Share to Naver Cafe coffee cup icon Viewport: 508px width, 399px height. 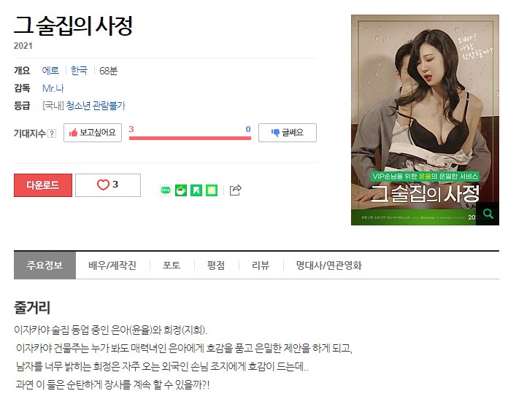(x=181, y=190)
